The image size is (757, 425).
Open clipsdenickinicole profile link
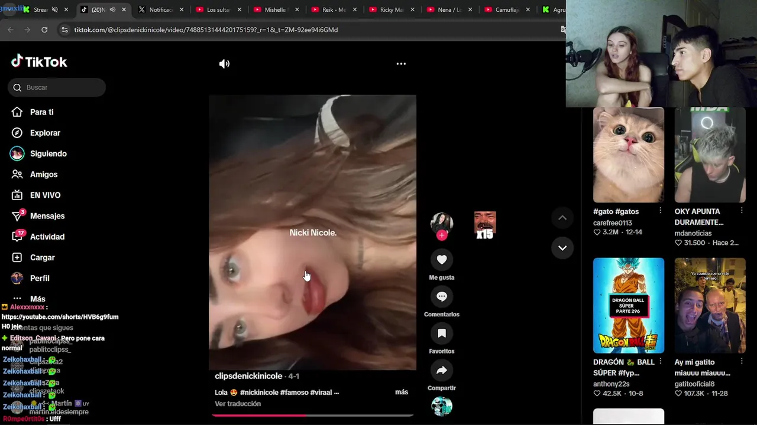[x=248, y=376]
